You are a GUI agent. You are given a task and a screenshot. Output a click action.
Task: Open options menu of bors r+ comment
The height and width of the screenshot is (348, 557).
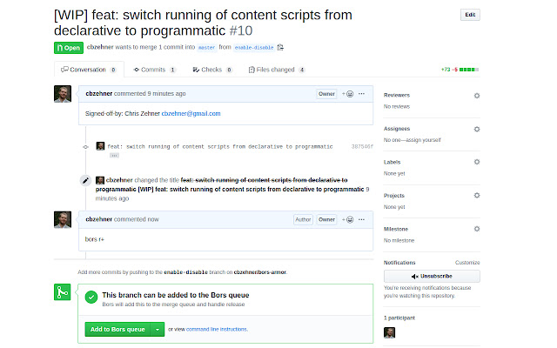[361, 219]
